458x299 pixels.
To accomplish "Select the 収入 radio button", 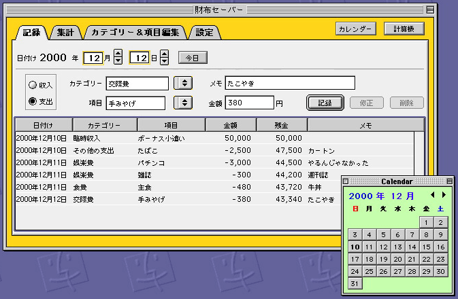I will coord(41,85).
